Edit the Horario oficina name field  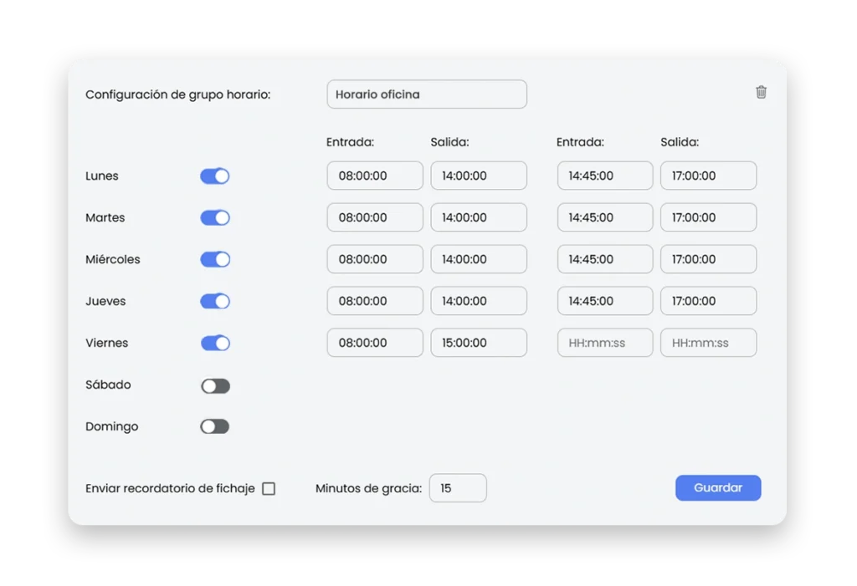pos(427,94)
